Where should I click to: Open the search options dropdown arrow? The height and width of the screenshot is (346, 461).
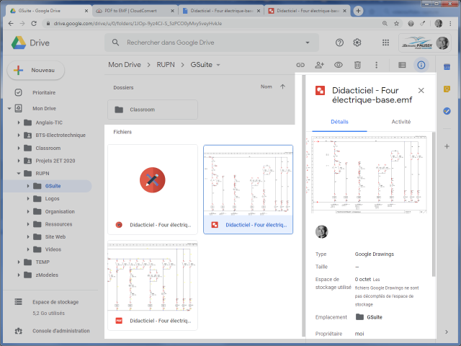tap(308, 43)
